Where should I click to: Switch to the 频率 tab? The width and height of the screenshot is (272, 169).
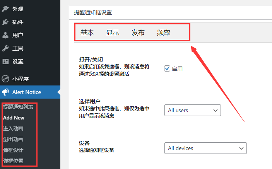point(164,32)
